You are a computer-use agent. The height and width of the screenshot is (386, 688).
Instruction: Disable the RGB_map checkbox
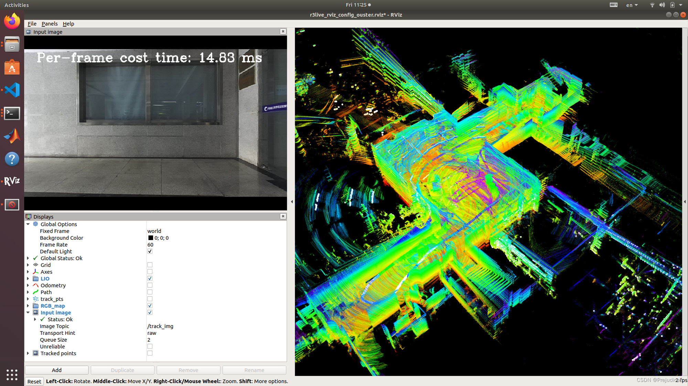tap(150, 306)
